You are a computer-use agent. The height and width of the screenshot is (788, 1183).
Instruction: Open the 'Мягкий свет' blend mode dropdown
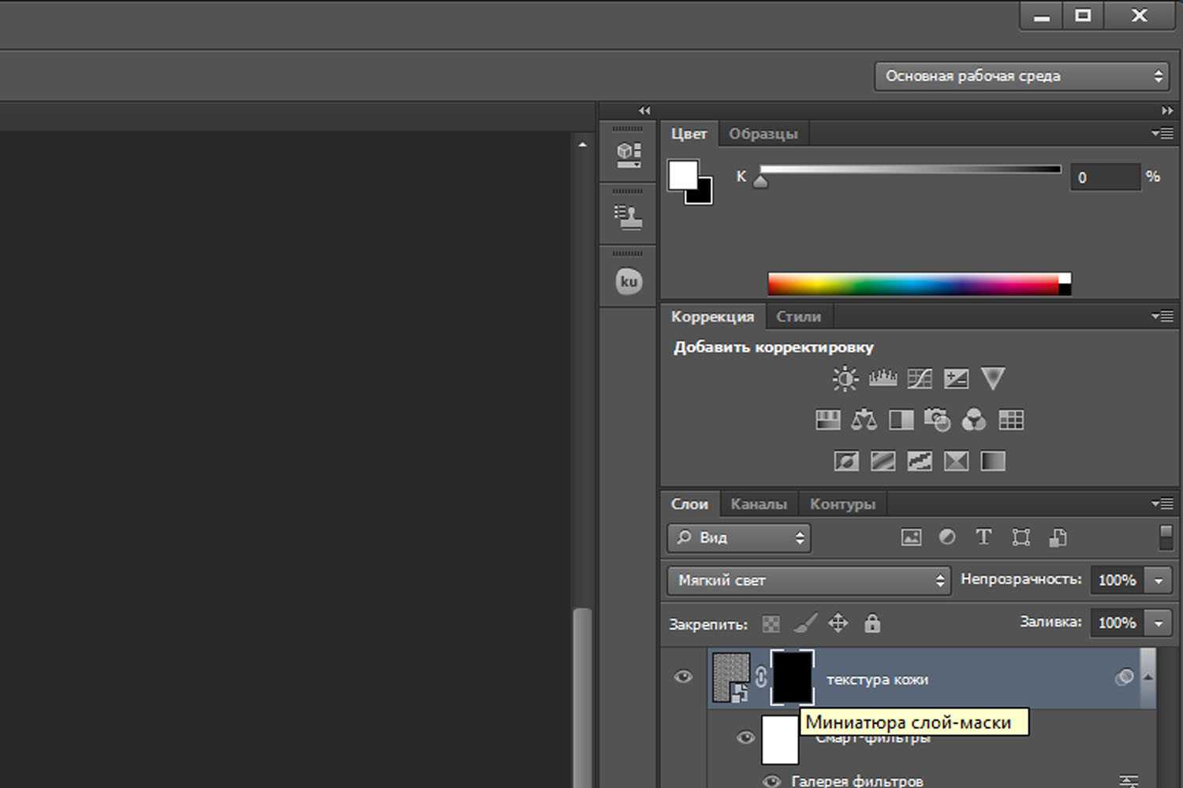pos(808,581)
